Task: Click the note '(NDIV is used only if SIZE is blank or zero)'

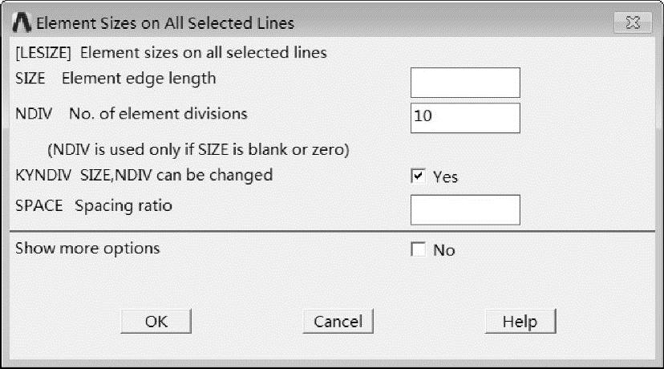Action: click(198, 149)
